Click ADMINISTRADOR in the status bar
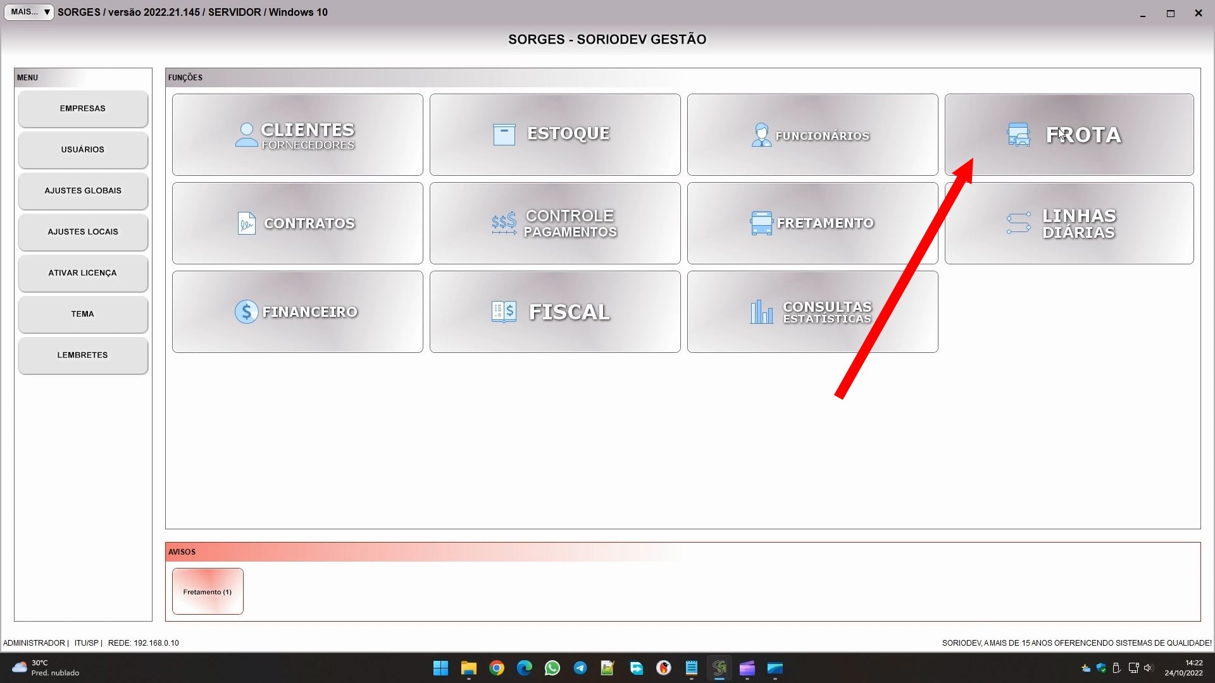1215x683 pixels. [x=34, y=643]
